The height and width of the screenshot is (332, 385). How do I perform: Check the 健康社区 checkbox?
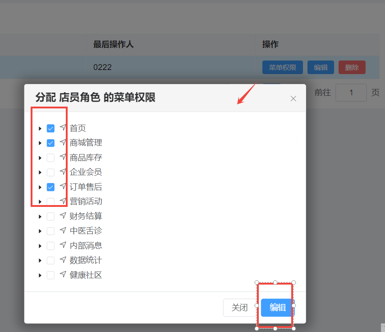coord(50,275)
